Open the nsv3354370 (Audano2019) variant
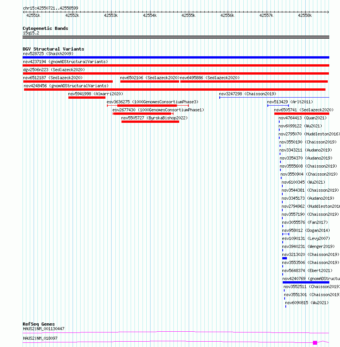 click(306, 158)
